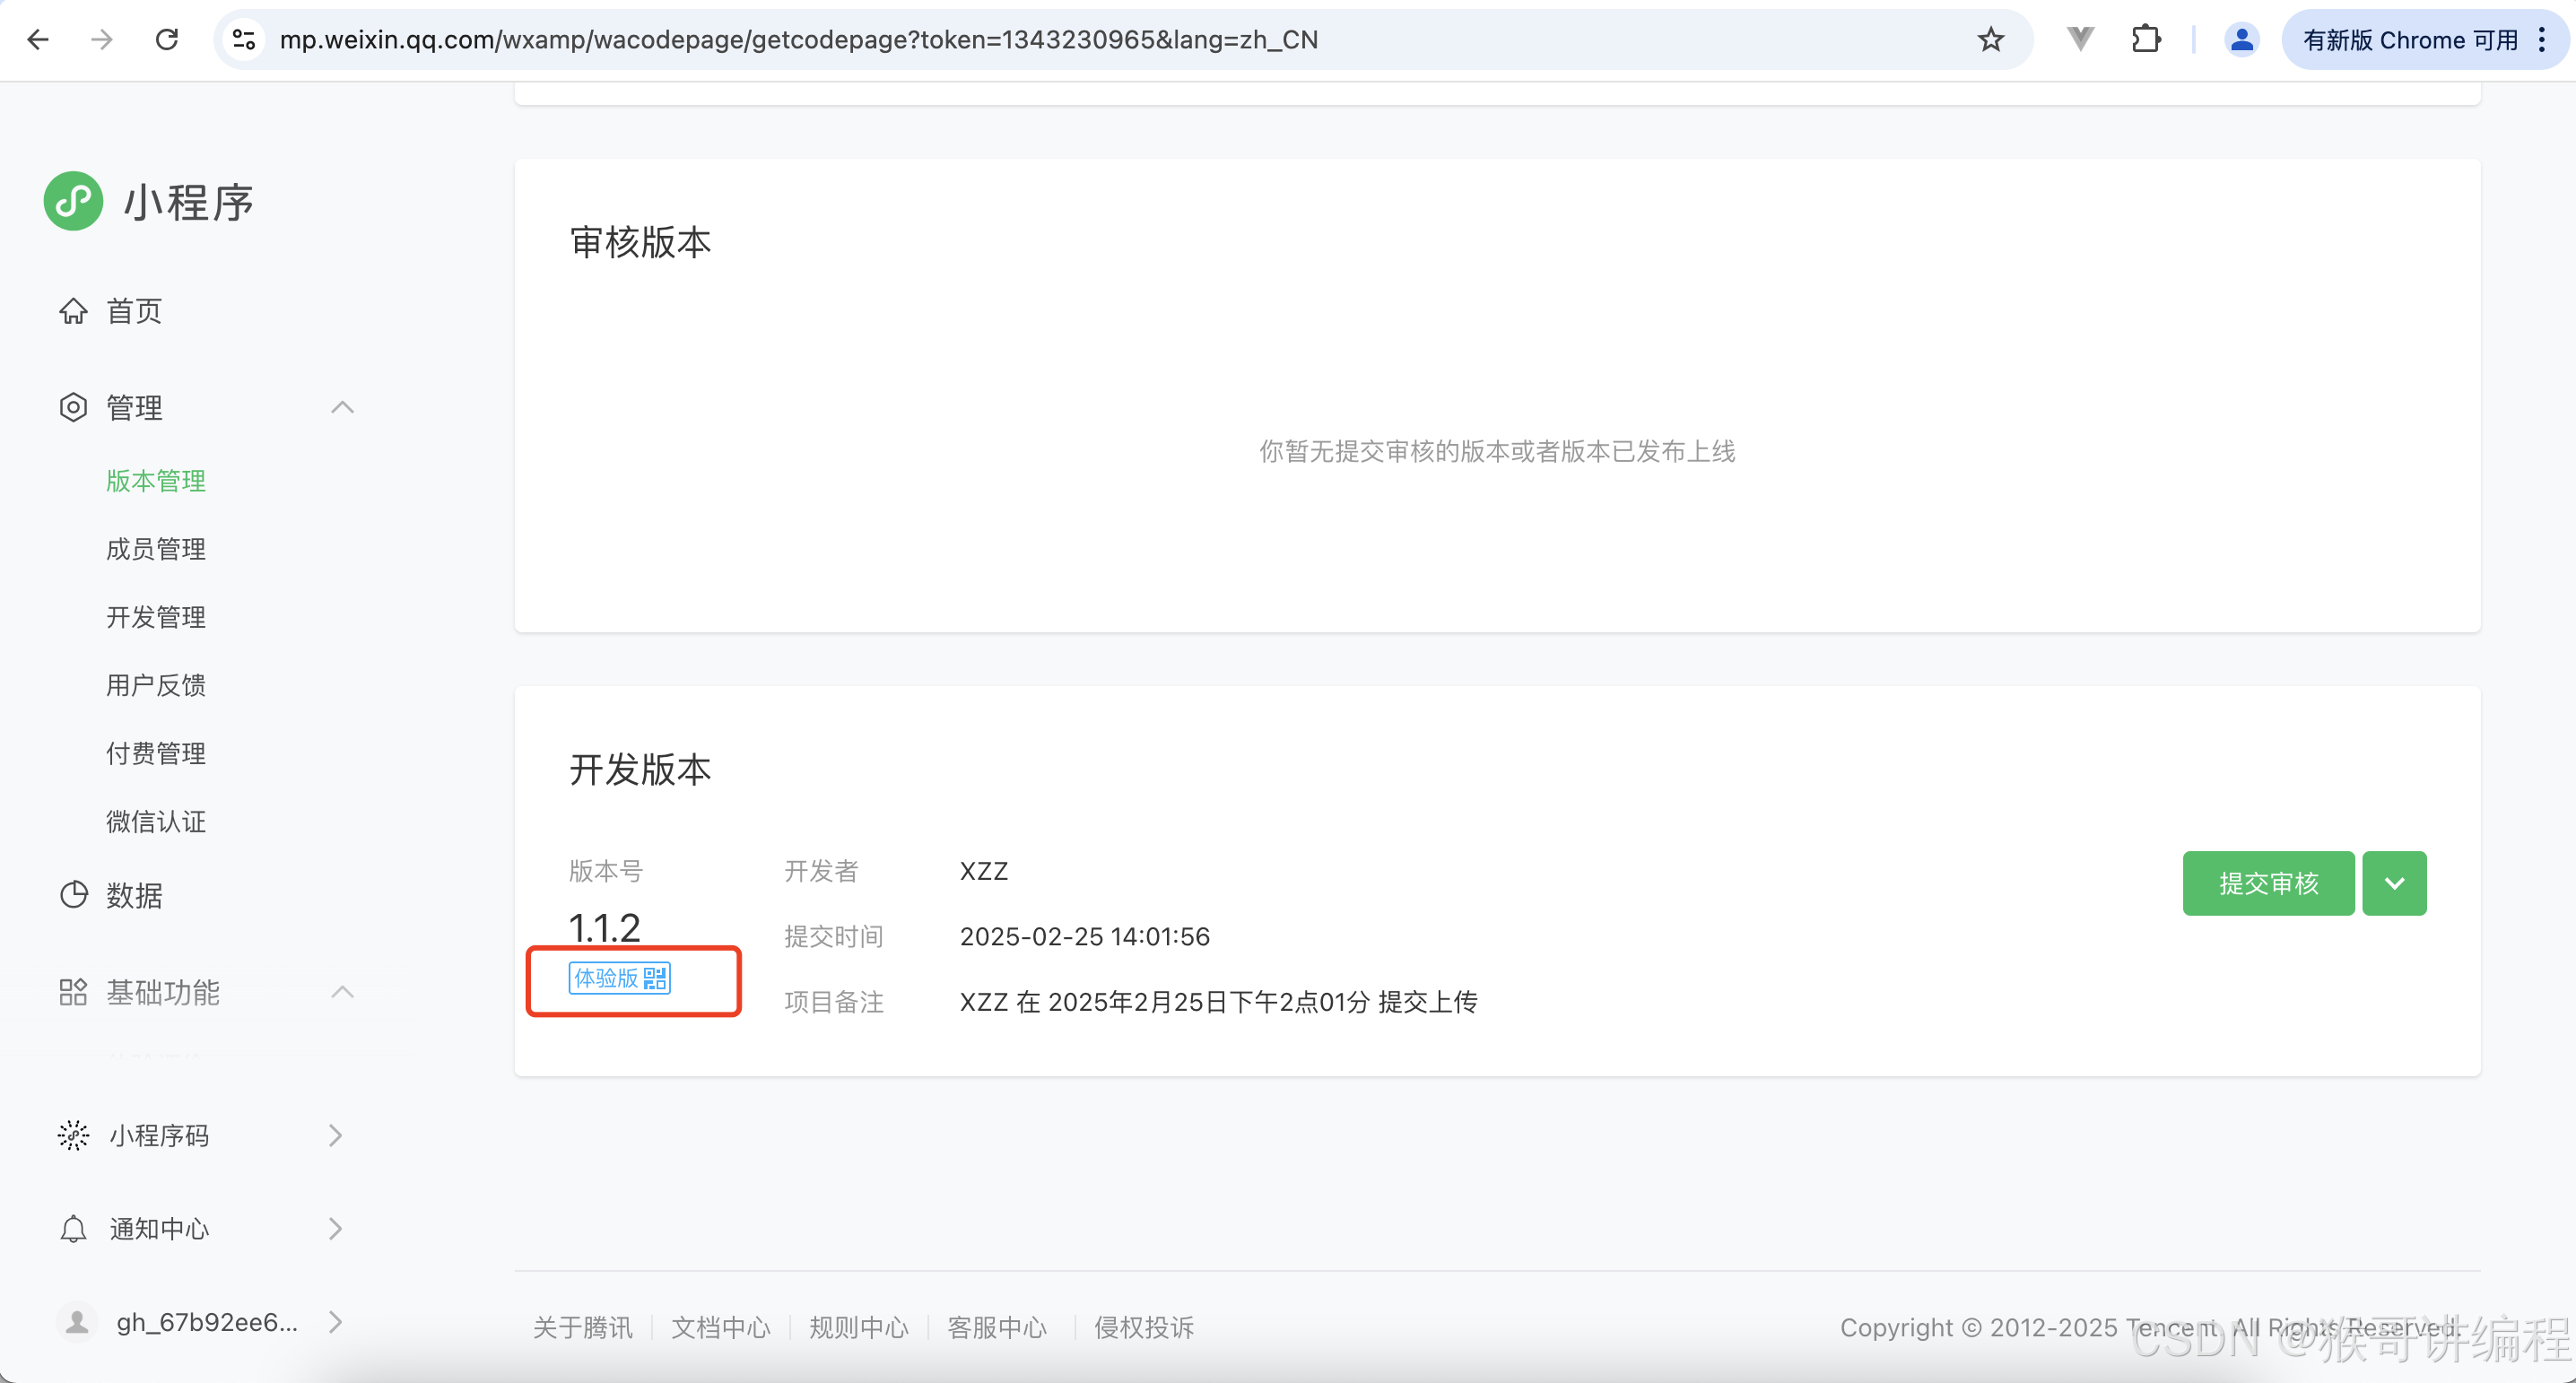Expand the 小程序码 submenu arrow
The height and width of the screenshot is (1383, 2576).
coord(335,1136)
